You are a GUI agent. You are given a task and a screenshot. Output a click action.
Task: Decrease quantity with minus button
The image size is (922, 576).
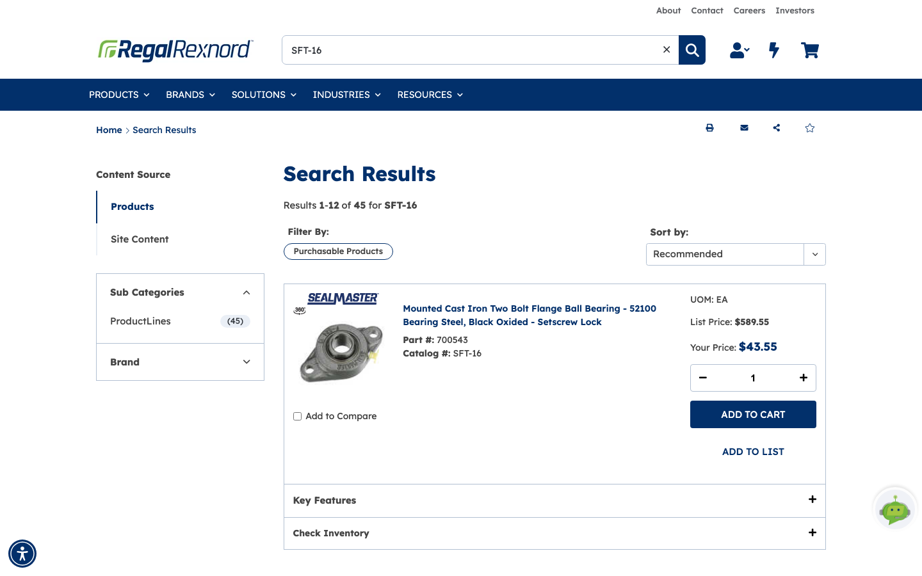tap(703, 378)
